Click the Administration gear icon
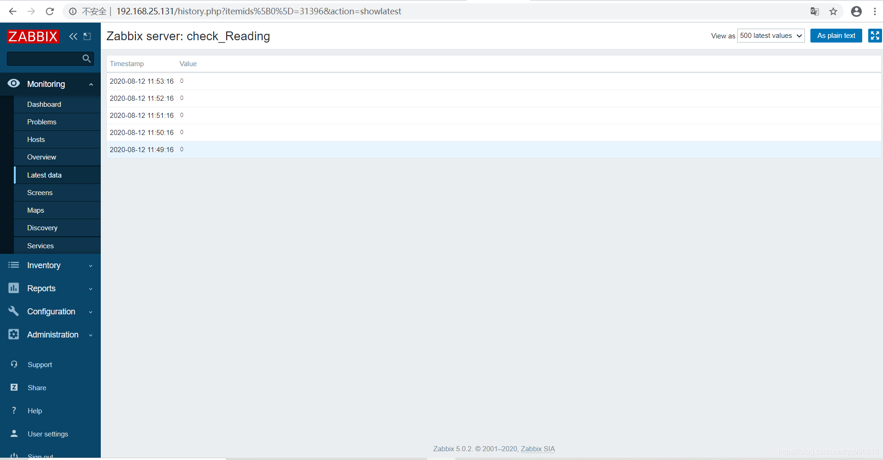The width and height of the screenshot is (883, 460). [x=14, y=334]
